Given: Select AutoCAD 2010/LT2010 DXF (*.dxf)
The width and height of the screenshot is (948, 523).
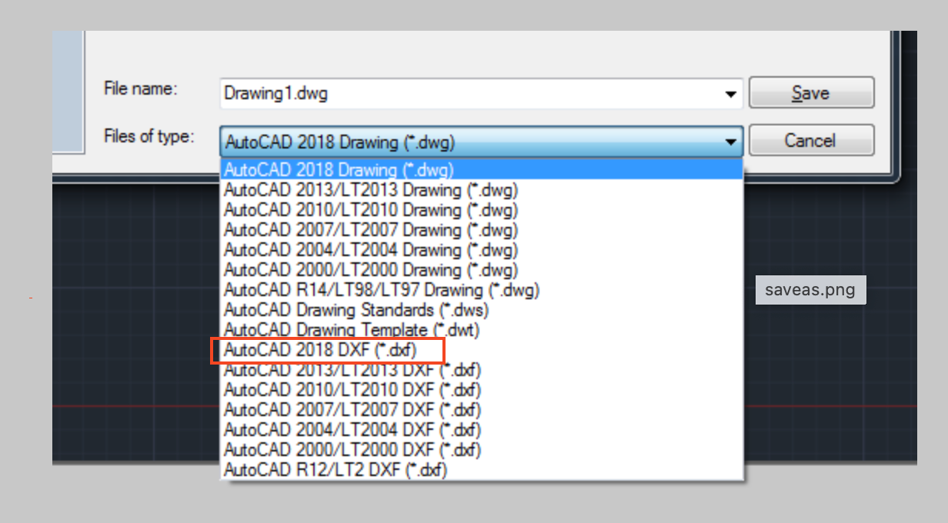Looking at the screenshot, I should [x=482, y=389].
